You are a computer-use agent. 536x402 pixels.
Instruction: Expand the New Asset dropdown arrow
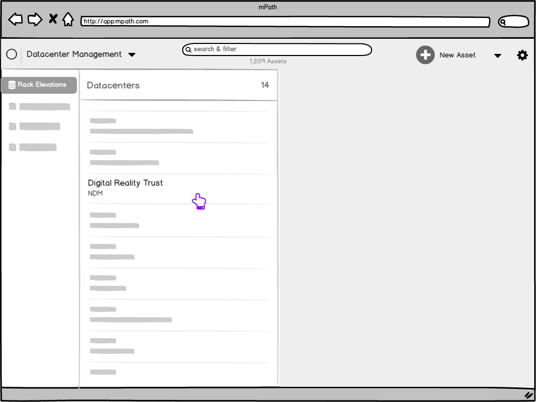(x=497, y=55)
